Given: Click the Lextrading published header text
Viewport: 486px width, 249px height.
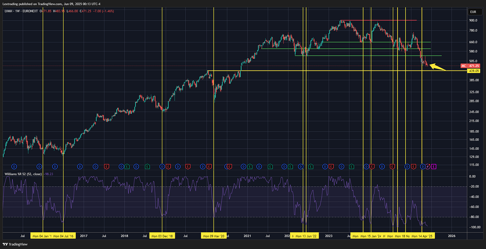Looking at the screenshot, I should [x=52, y=4].
